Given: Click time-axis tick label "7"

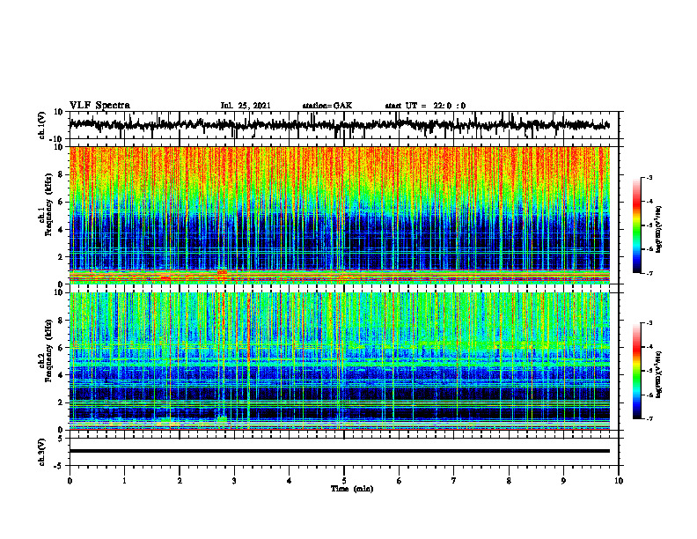Looking at the screenshot, I should (454, 481).
